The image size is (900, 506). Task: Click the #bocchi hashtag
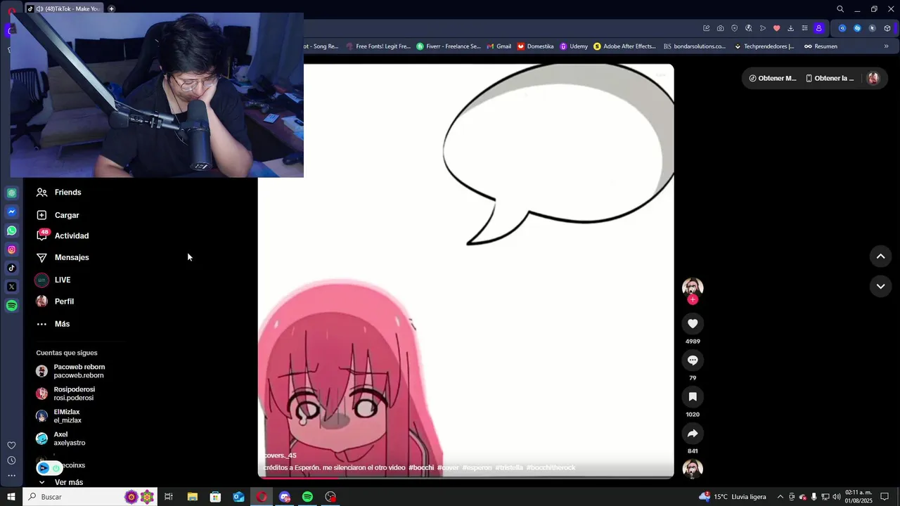click(x=421, y=467)
